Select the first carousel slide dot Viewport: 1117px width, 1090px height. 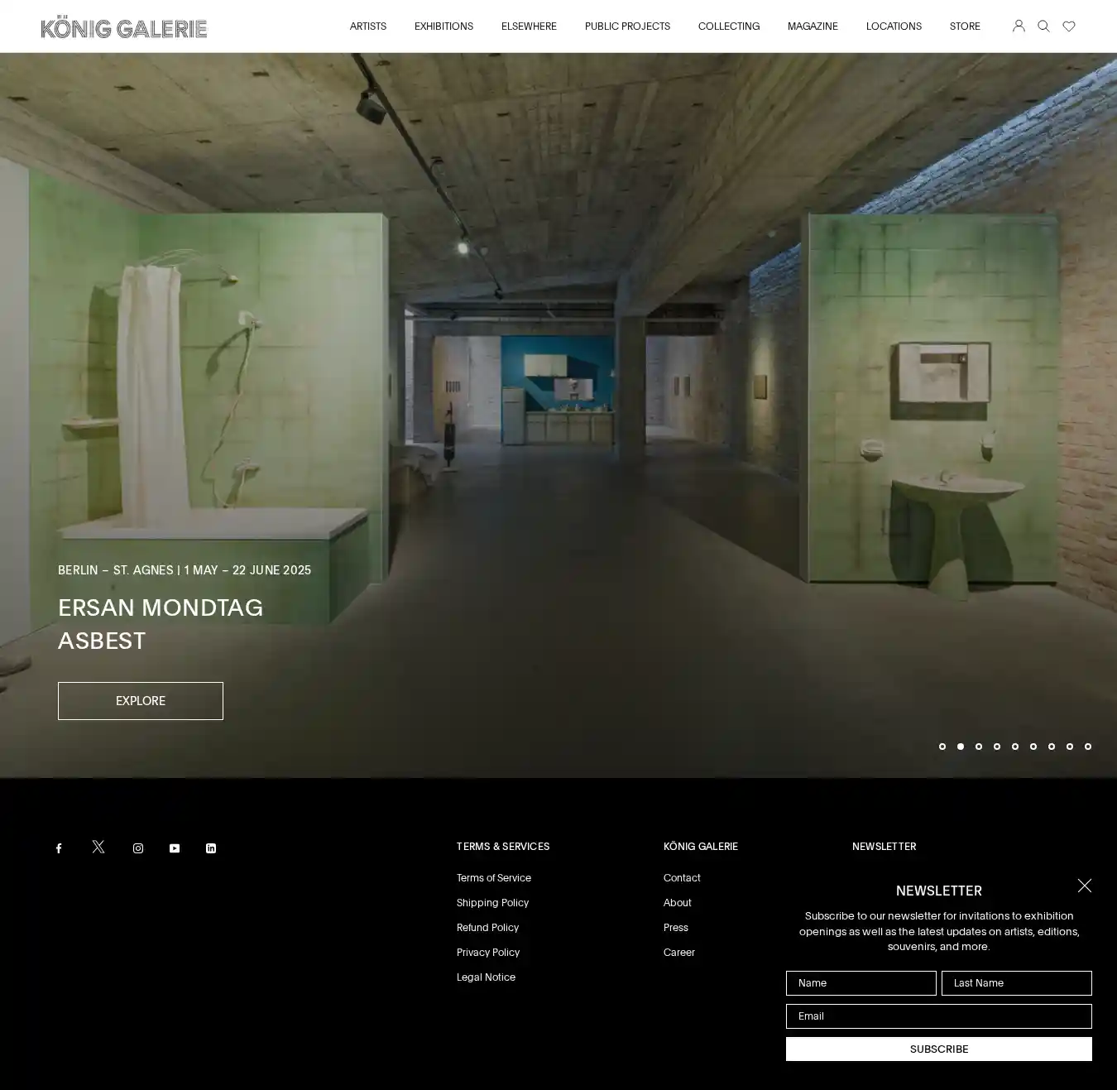(x=942, y=747)
